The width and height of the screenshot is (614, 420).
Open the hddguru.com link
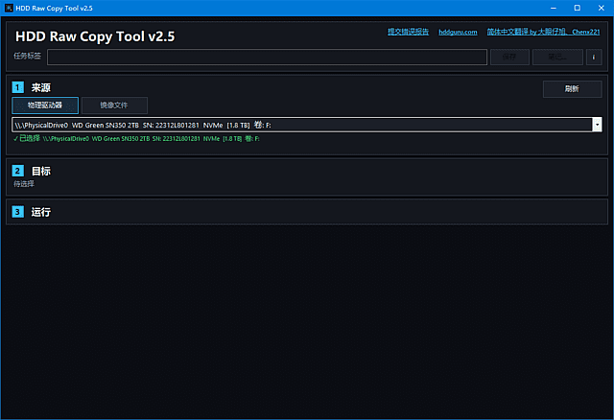pyautogui.click(x=458, y=32)
